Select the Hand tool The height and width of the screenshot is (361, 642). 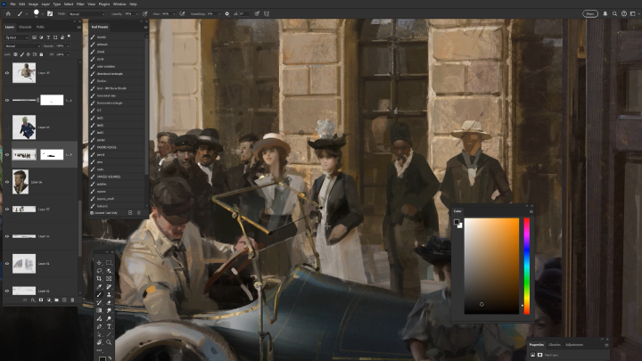(99, 342)
